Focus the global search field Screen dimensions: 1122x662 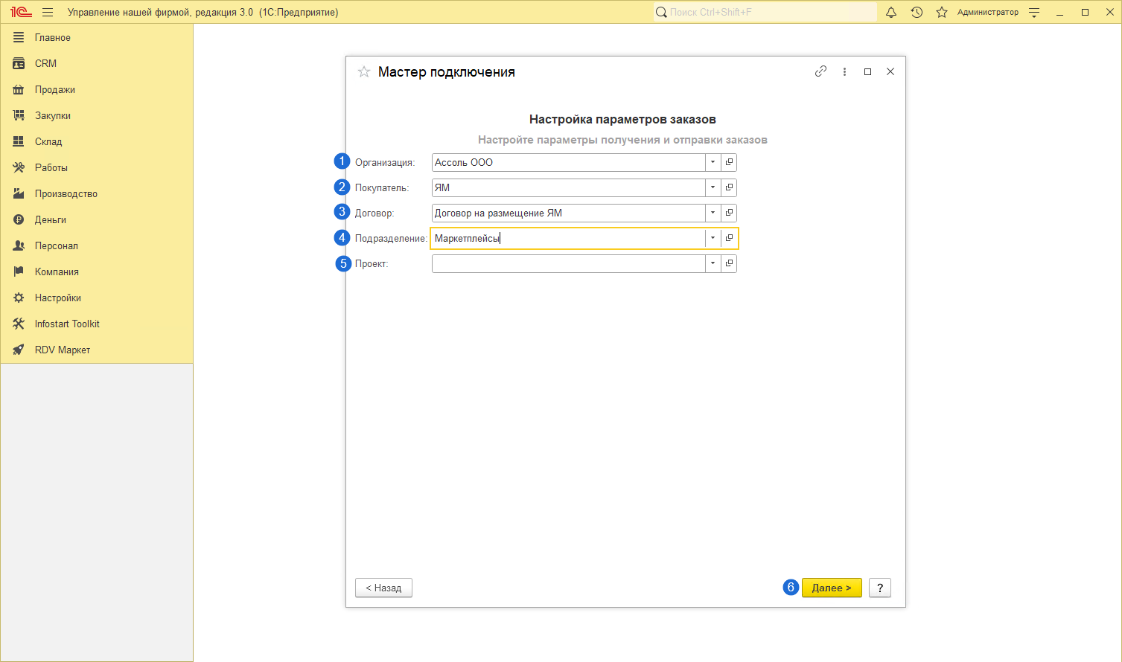click(x=765, y=12)
